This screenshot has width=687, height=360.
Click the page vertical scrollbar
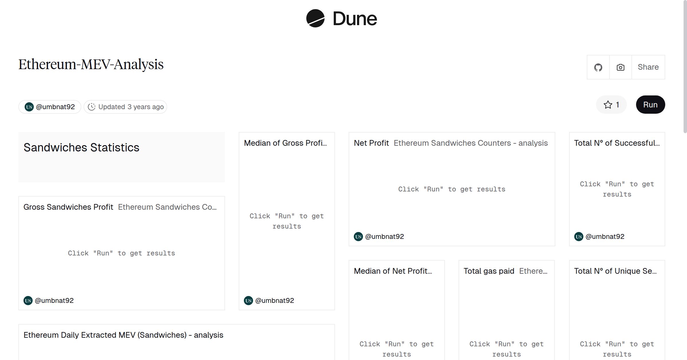(x=685, y=66)
